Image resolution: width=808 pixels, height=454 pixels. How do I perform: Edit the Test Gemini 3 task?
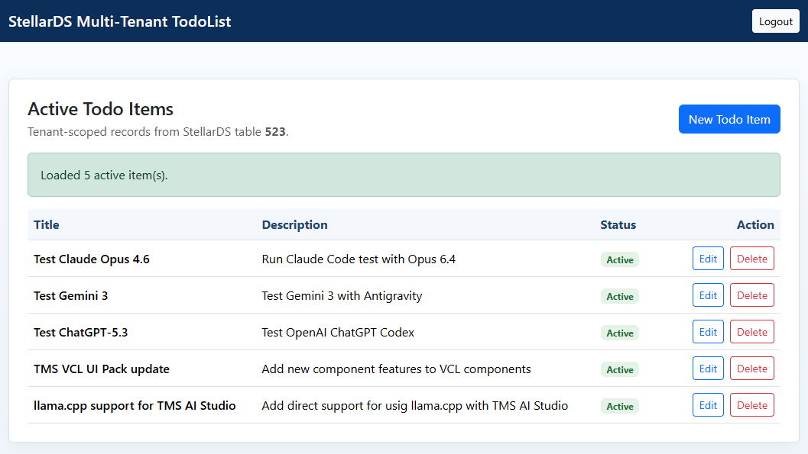707,295
